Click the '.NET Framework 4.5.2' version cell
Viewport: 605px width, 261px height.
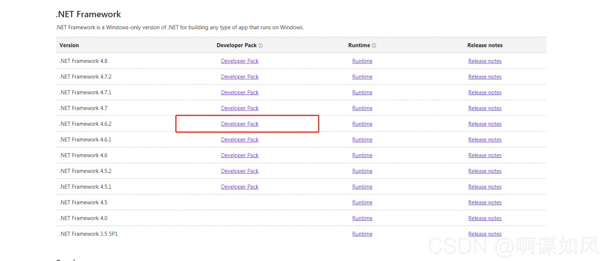pyautogui.click(x=86, y=171)
